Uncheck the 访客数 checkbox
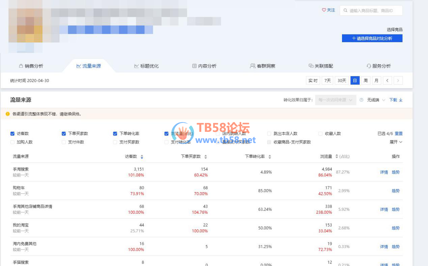The height and width of the screenshot is (266, 428). [12, 134]
